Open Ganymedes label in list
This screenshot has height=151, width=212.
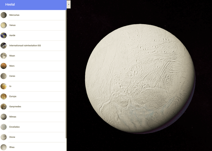(x=15, y=106)
